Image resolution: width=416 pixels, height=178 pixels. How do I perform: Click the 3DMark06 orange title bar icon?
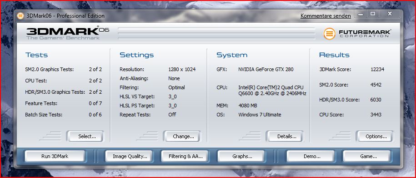point(20,16)
